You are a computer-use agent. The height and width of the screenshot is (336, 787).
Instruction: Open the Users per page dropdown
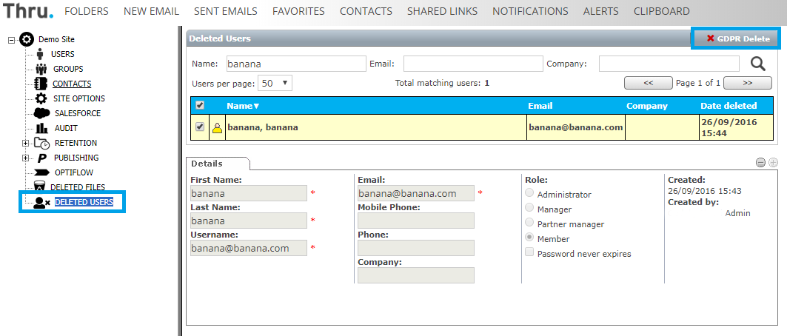click(276, 84)
